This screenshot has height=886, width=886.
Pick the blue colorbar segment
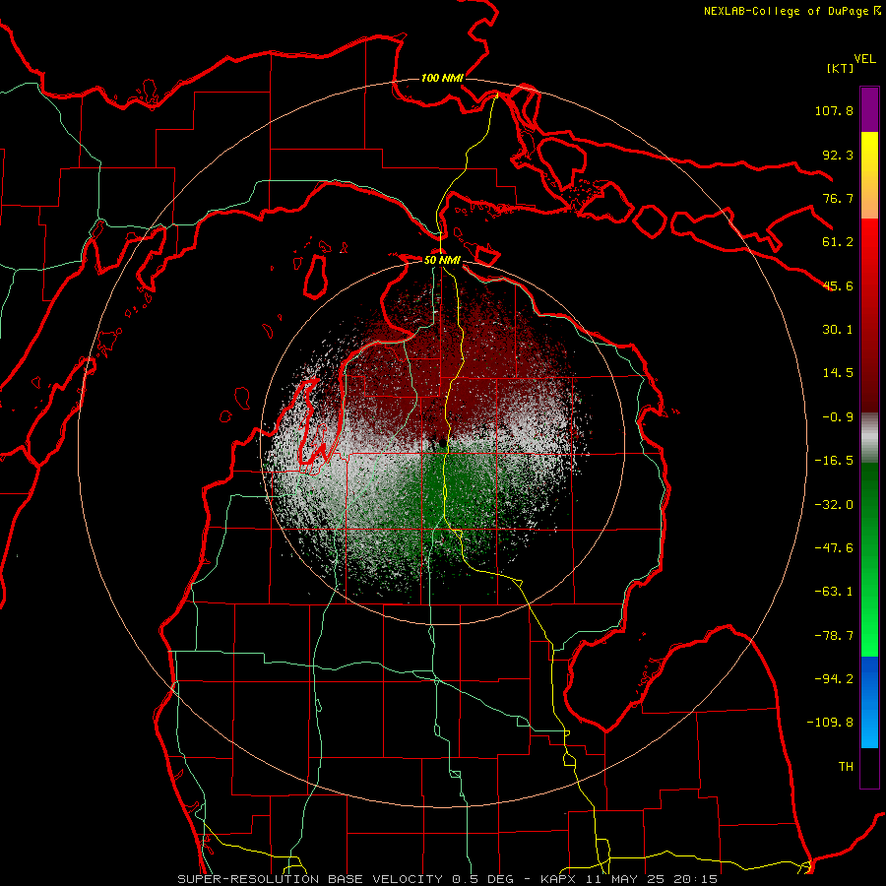pyautogui.click(x=869, y=702)
